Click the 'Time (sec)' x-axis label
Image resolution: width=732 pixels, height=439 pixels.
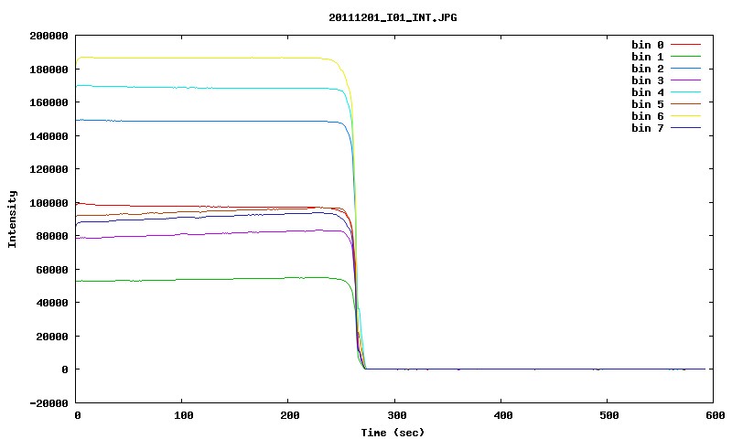pyautogui.click(x=393, y=433)
